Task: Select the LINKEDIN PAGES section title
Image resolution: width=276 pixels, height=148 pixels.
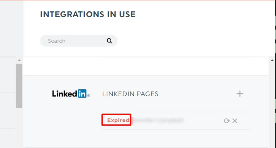Action: point(130,94)
